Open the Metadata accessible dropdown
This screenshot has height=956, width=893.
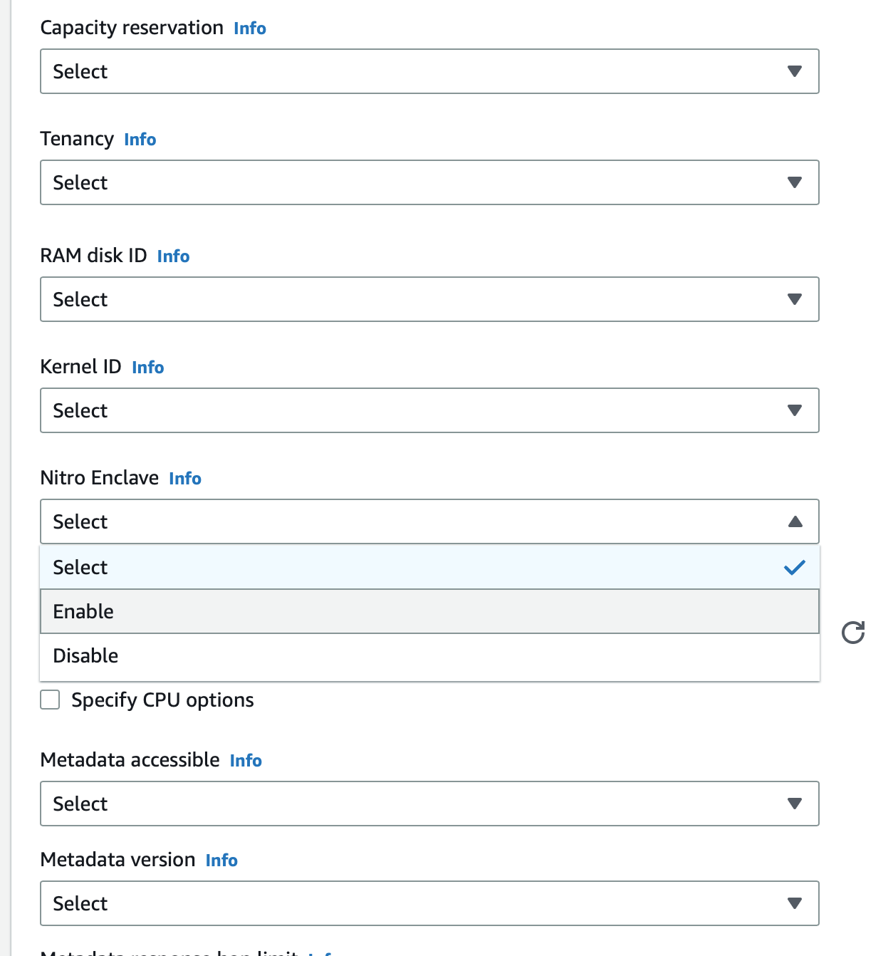point(429,804)
